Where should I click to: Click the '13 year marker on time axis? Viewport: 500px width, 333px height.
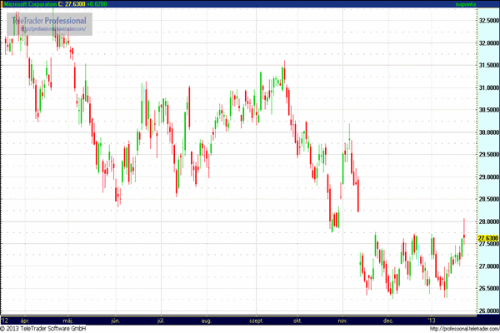tap(431, 319)
